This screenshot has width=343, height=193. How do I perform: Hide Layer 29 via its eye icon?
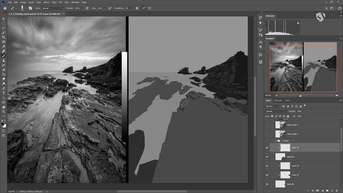[267, 166]
